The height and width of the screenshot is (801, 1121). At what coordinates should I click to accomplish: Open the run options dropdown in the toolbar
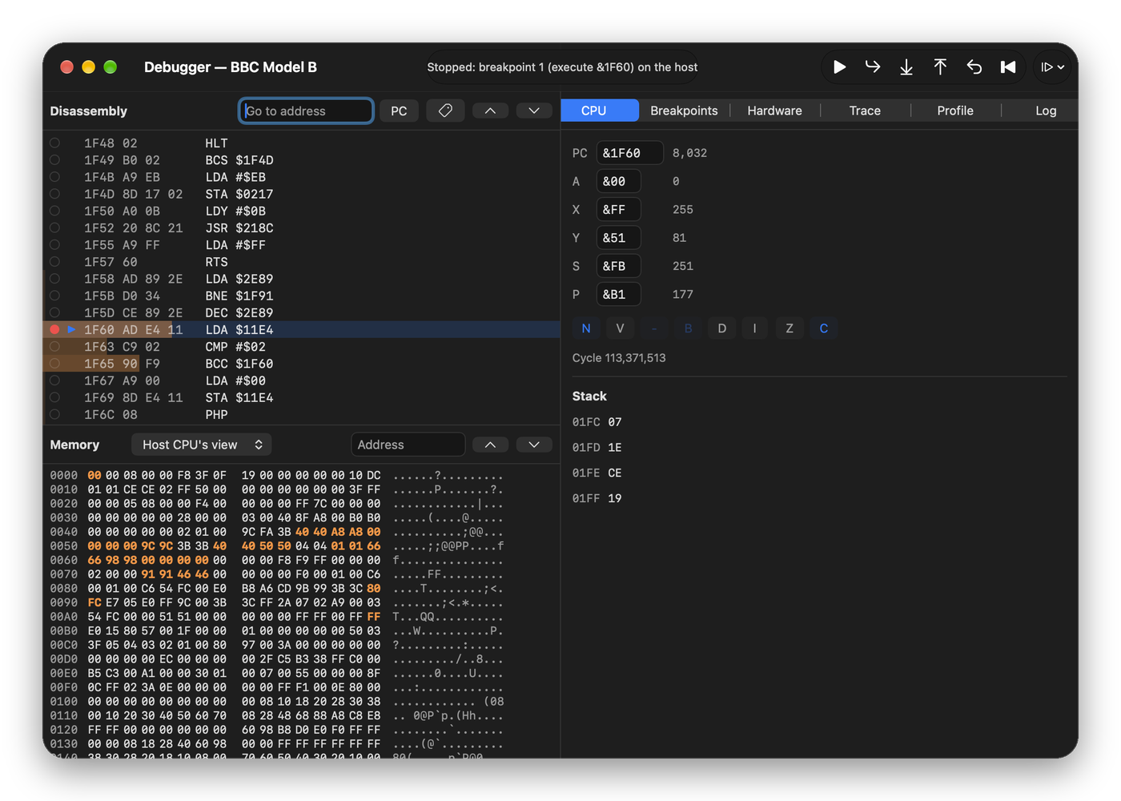pos(1052,67)
